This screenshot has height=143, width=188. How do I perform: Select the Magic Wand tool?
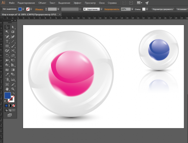click(x=7, y=32)
